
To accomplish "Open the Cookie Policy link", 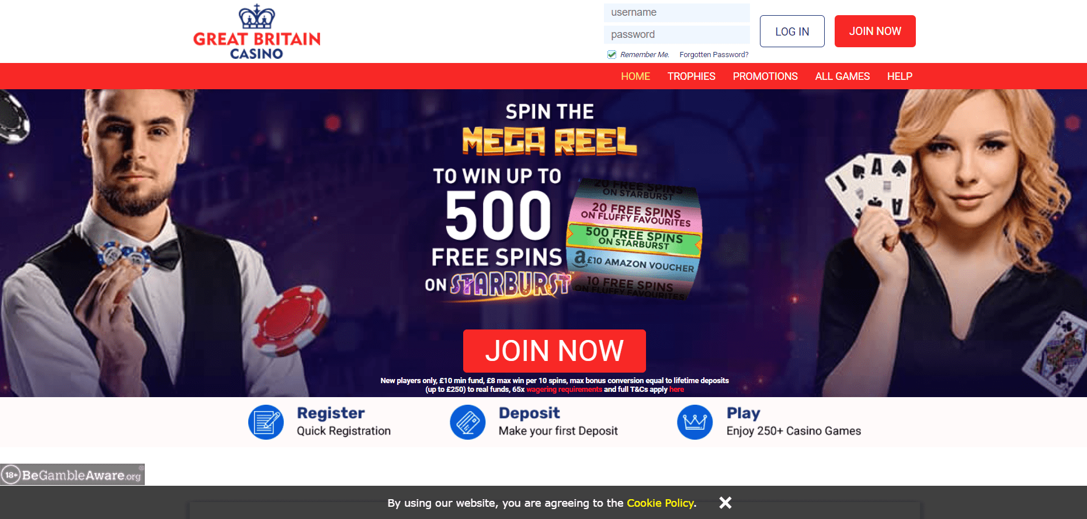I will tap(660, 503).
